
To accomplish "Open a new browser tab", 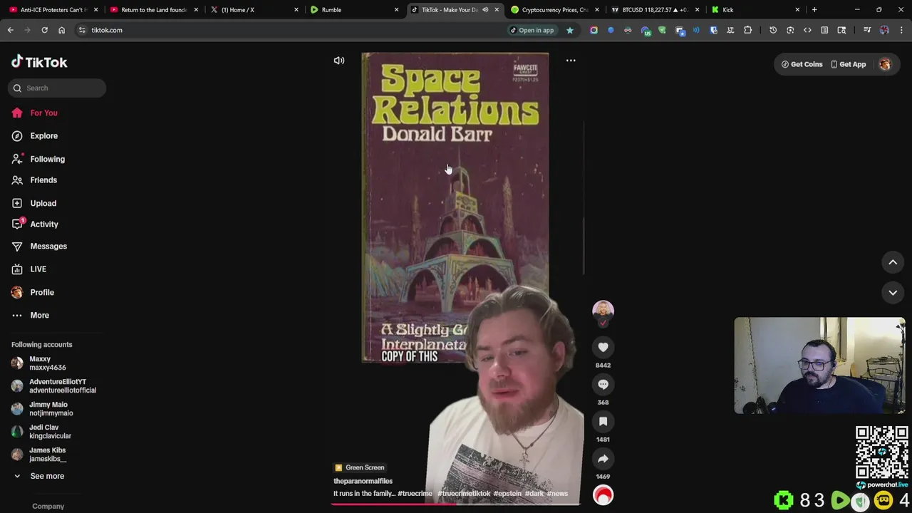I will (x=814, y=10).
